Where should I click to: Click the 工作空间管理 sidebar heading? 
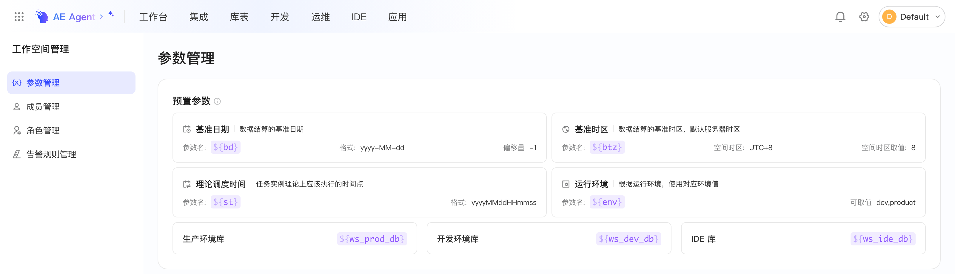point(40,49)
